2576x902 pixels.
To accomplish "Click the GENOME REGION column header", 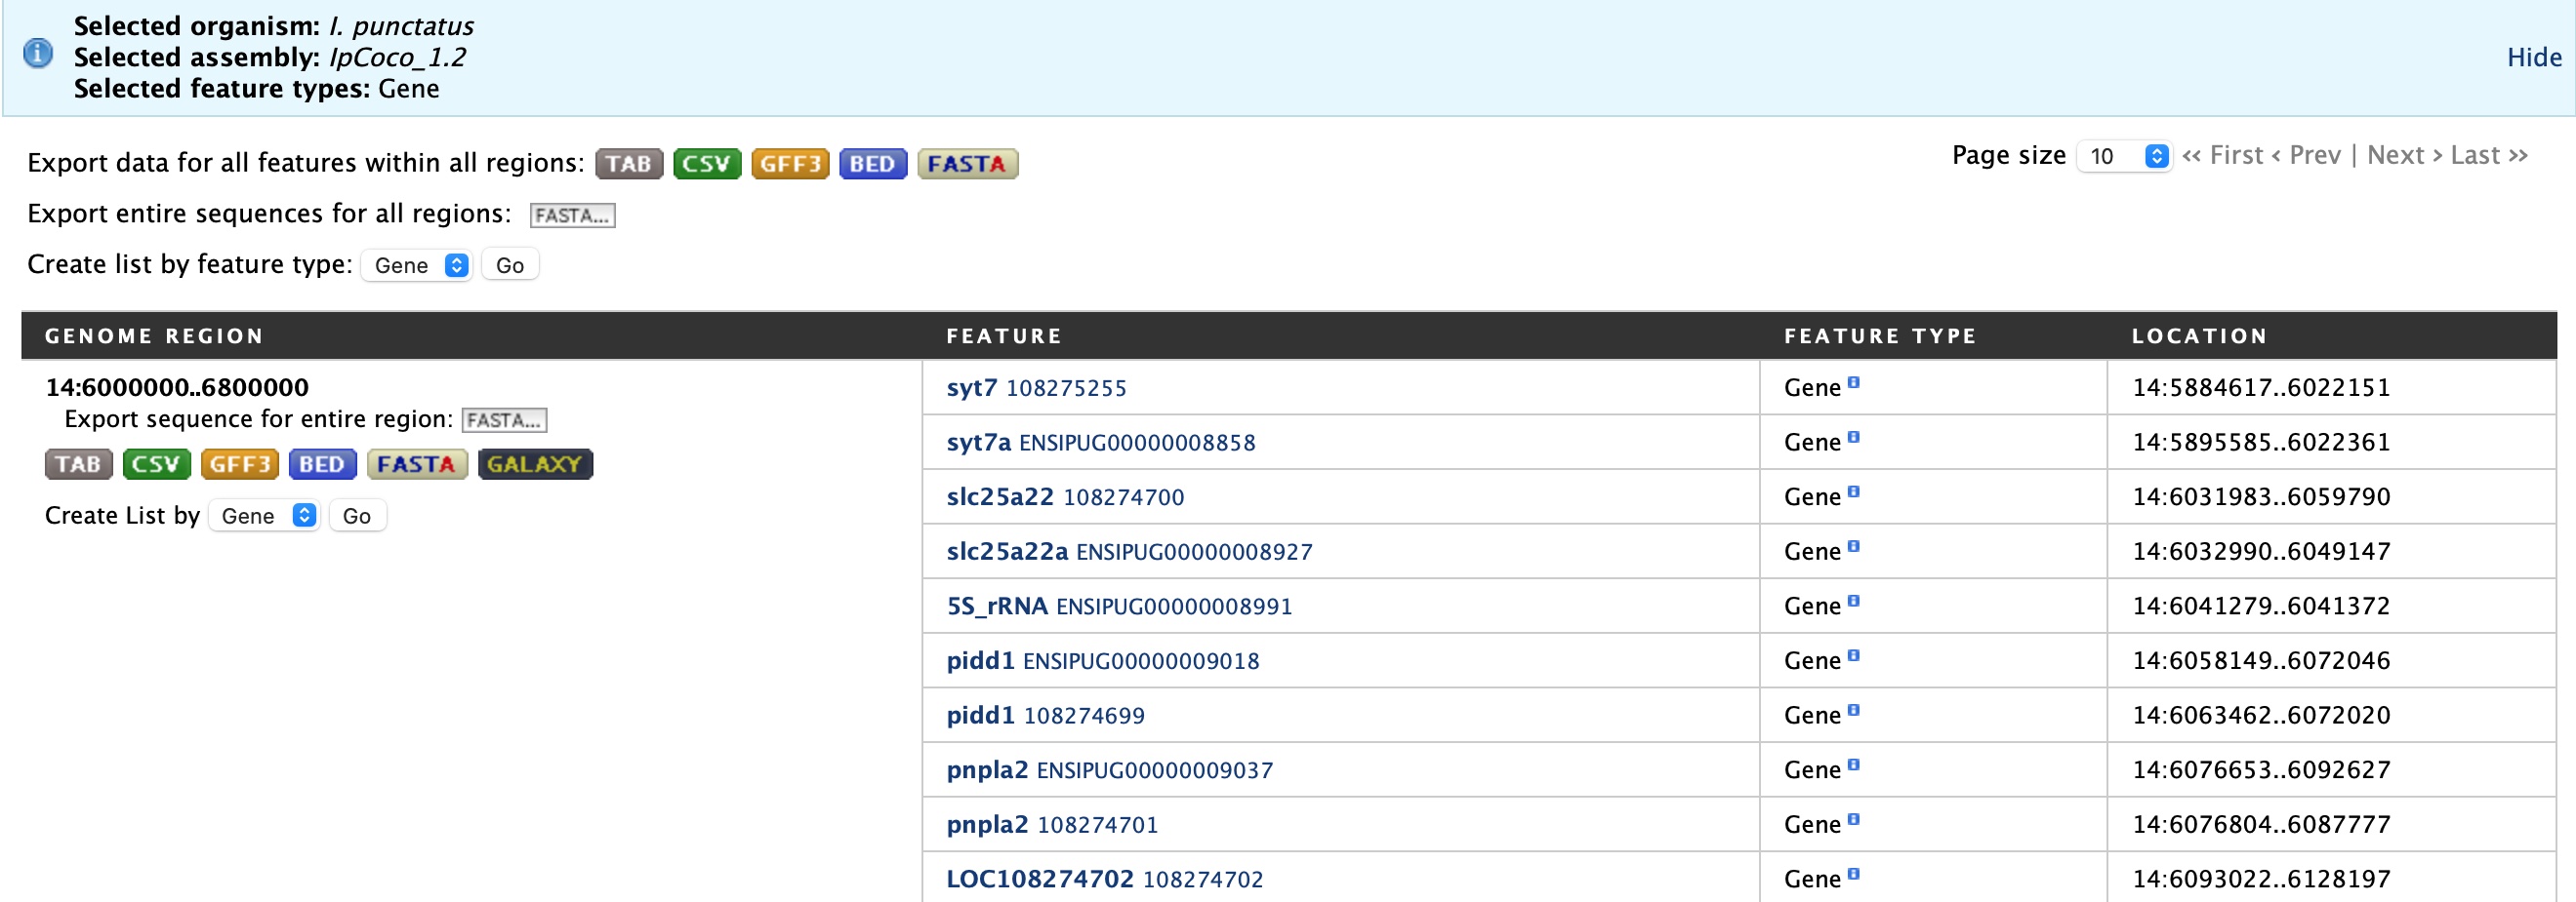I will (154, 336).
